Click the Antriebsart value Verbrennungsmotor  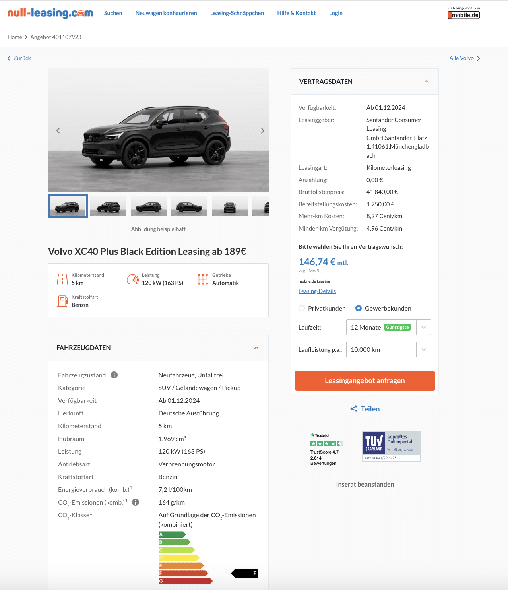click(187, 464)
